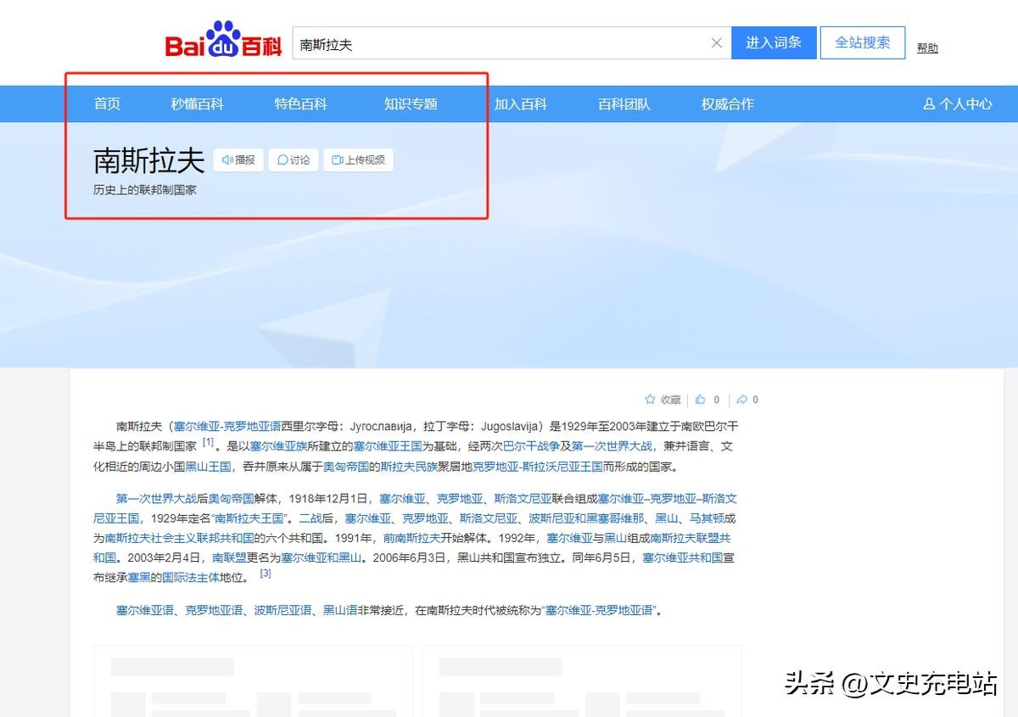The height and width of the screenshot is (717, 1018).
Task: Expand the 秒懂百科 navigation menu
Action: click(197, 104)
